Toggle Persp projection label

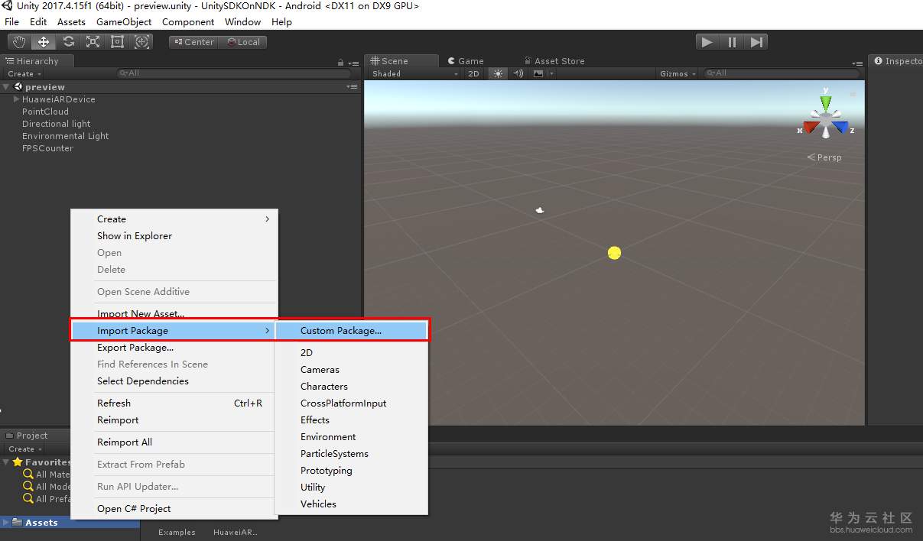pos(824,157)
